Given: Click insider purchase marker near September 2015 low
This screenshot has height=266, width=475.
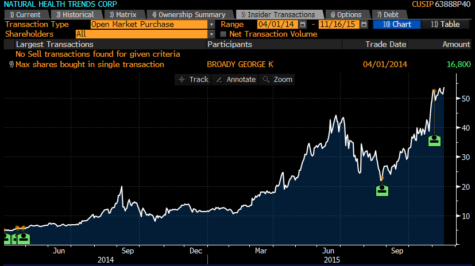Looking at the screenshot, I should (x=382, y=190).
